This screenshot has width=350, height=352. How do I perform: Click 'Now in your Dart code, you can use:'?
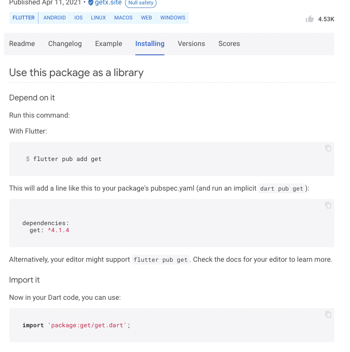point(65,298)
